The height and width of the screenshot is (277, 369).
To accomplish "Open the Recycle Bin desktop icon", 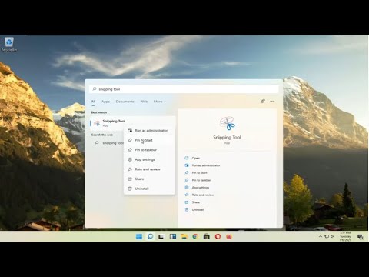I will tap(9, 44).
